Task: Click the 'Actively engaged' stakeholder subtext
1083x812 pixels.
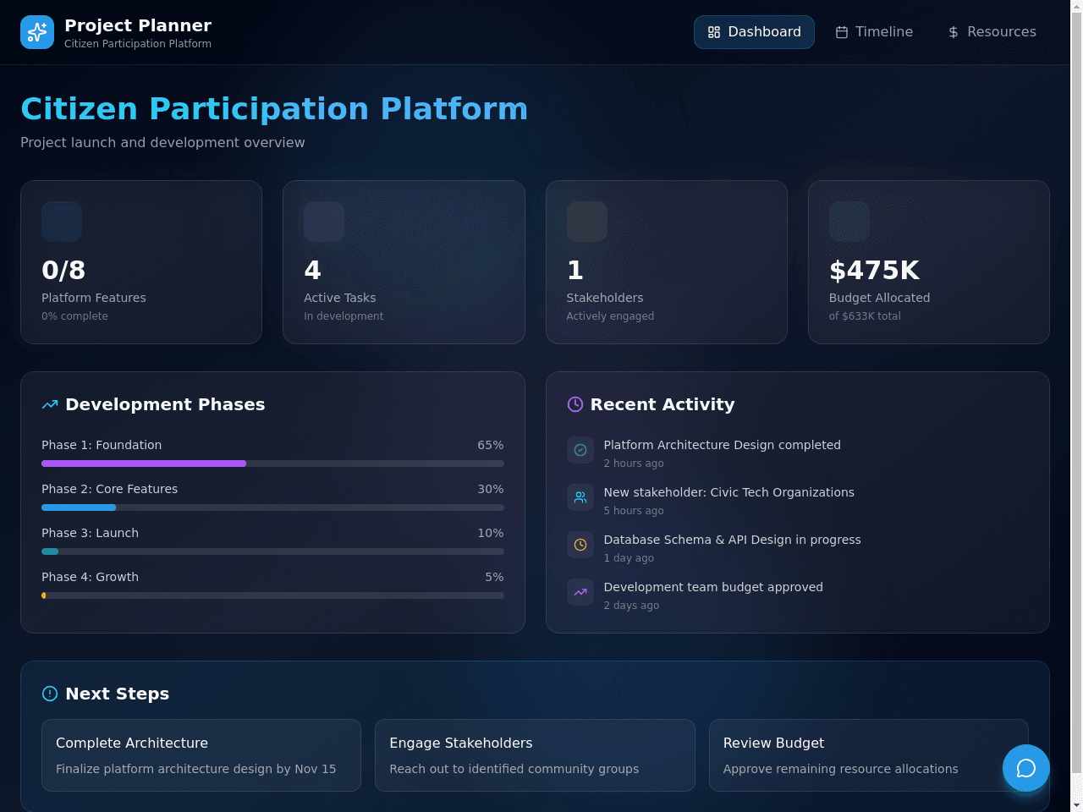Action: click(x=610, y=316)
